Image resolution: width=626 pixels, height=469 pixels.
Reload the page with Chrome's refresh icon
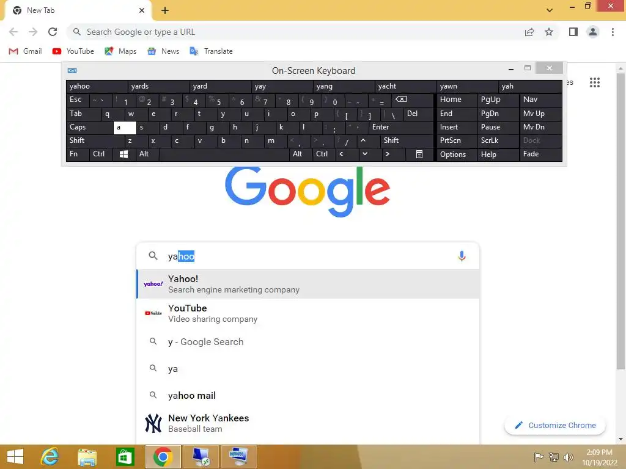[x=53, y=32]
